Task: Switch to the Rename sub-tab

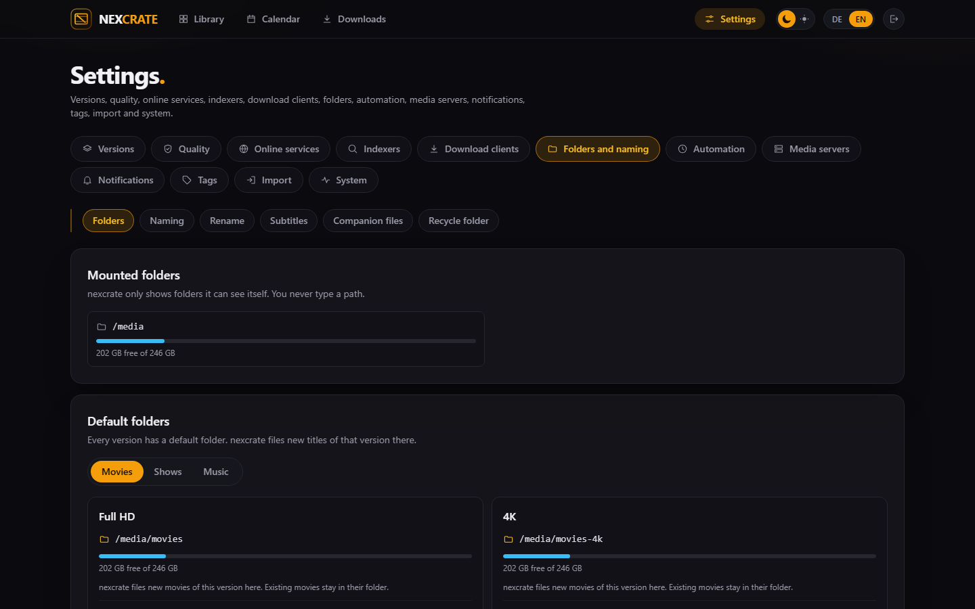Action: point(227,221)
